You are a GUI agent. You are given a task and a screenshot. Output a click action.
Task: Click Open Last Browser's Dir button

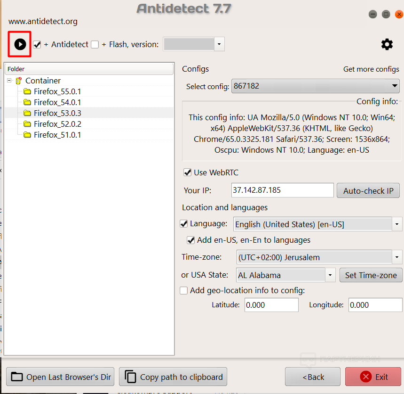60,377
